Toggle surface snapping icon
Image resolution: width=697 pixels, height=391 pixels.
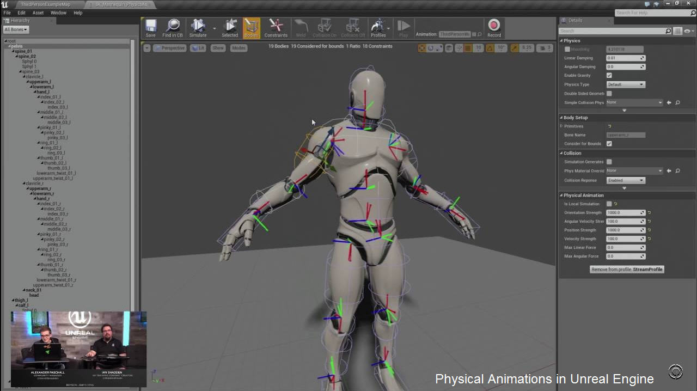(x=458, y=48)
